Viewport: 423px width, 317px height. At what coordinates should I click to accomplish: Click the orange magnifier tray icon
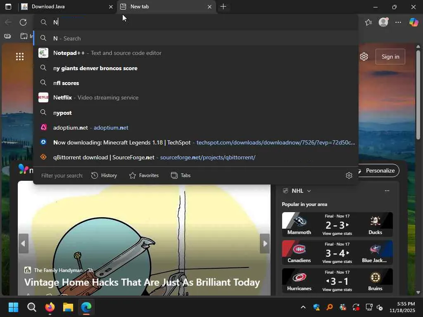pyautogui.click(x=329, y=307)
